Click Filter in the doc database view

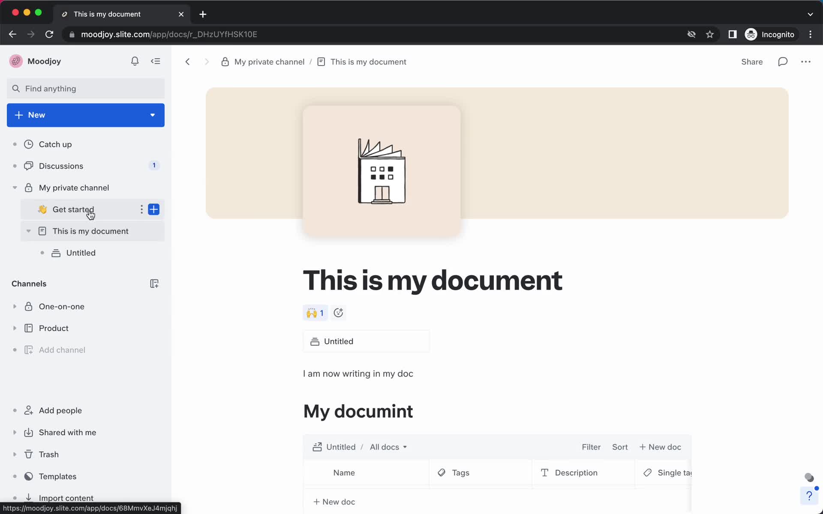tap(592, 446)
